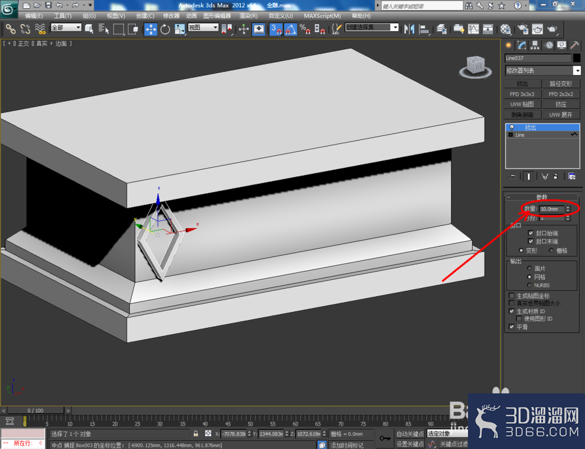Open Render Setup icon
Viewport: 585px width, 449px height.
[x=523, y=29]
